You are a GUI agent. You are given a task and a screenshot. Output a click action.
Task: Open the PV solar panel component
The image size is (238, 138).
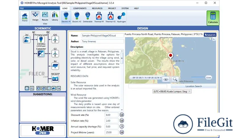pyautogui.click(x=55, y=66)
